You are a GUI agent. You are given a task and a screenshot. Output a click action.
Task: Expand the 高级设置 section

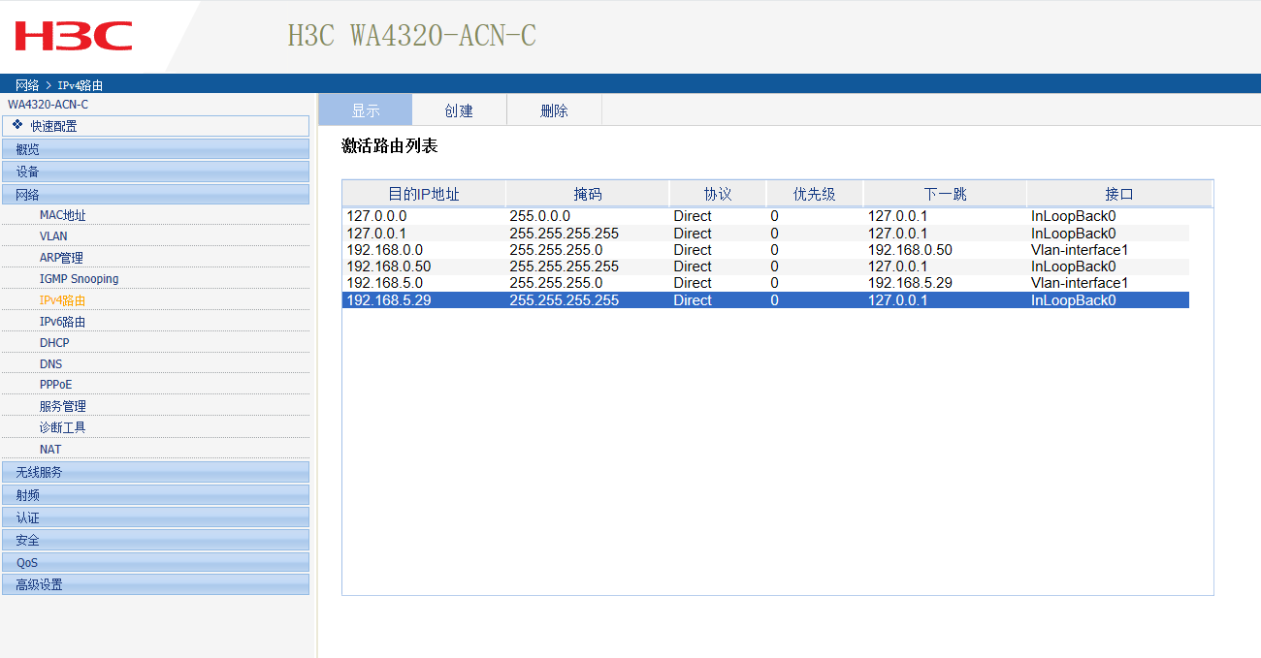coord(155,584)
